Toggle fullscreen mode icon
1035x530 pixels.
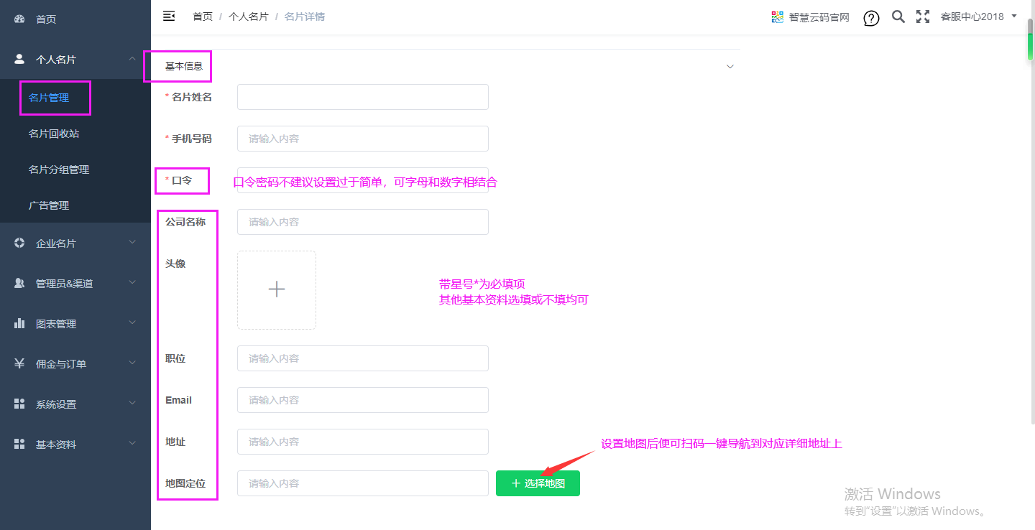923,17
